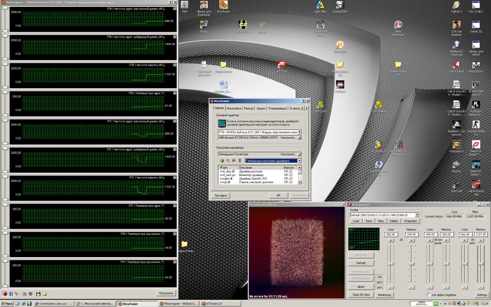
Task: Click the green plus icon in RivaTuner driver settings
Action: click(222, 161)
